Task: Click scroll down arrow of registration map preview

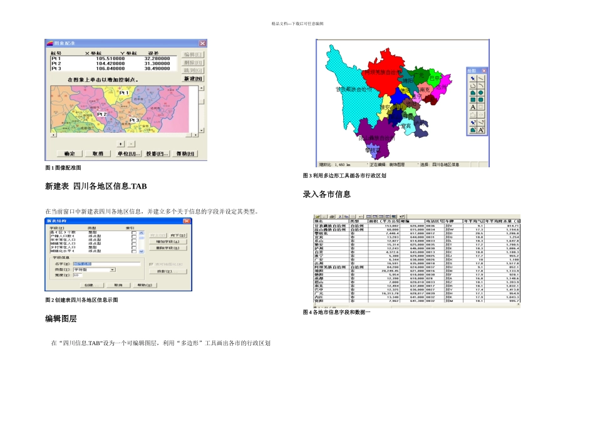Action: (202, 130)
